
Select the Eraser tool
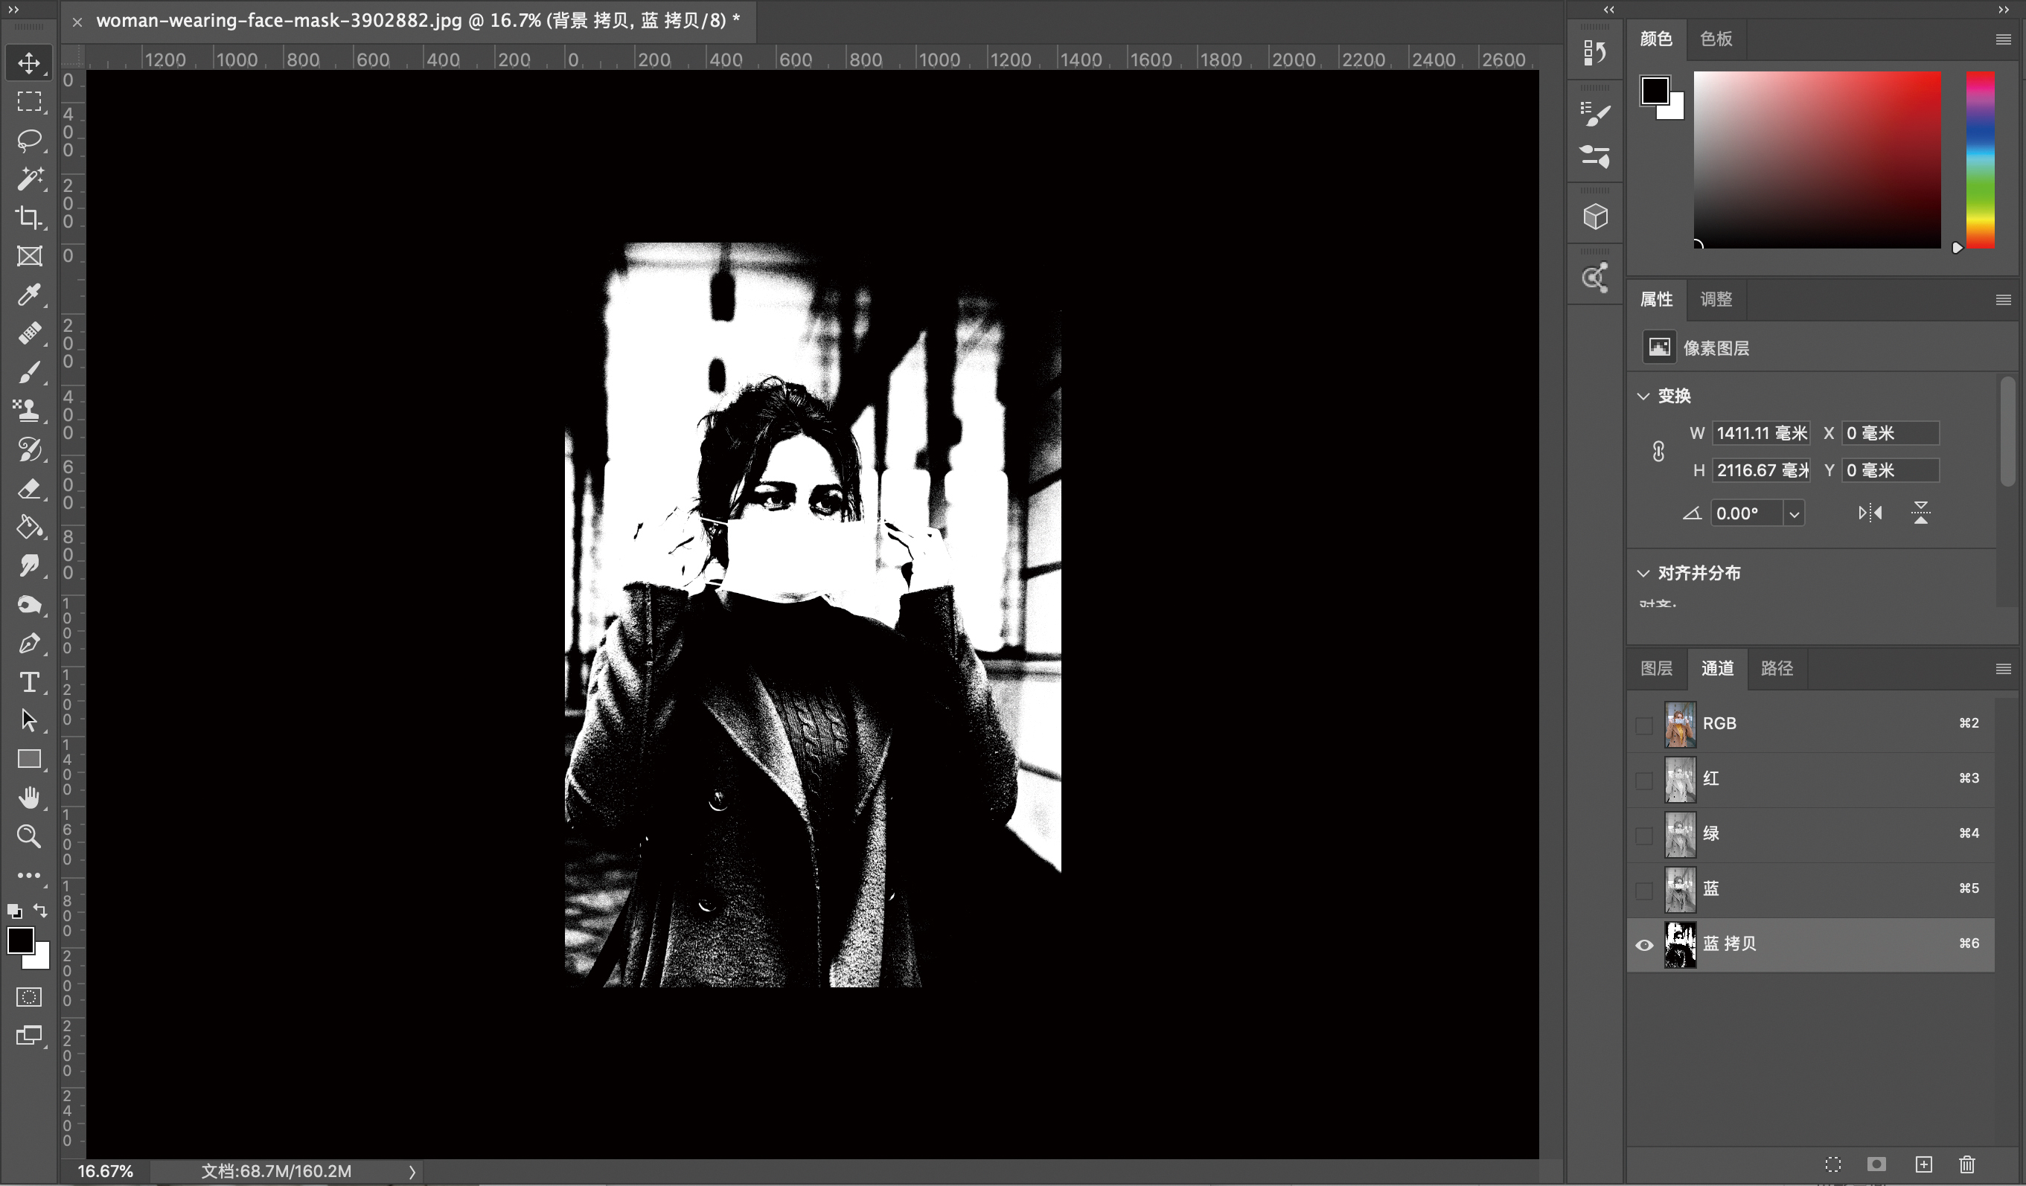click(30, 489)
